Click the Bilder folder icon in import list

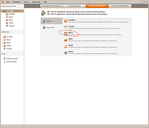coord(66,40)
